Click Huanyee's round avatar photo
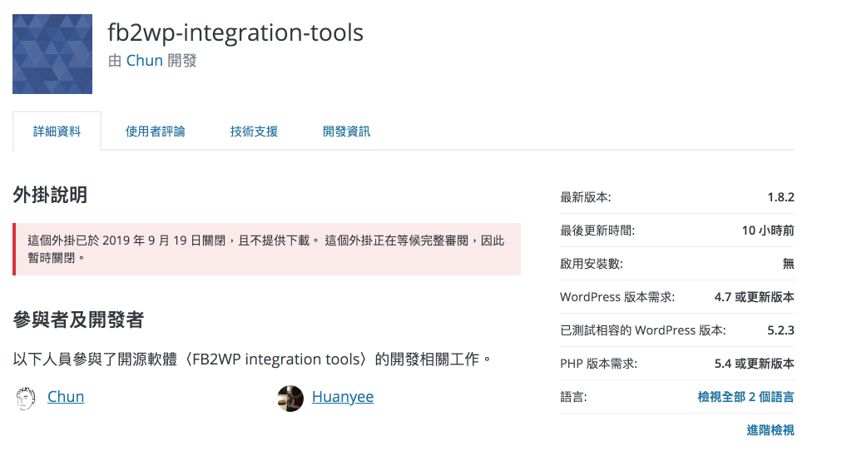The width and height of the screenshot is (842, 471). coord(290,399)
